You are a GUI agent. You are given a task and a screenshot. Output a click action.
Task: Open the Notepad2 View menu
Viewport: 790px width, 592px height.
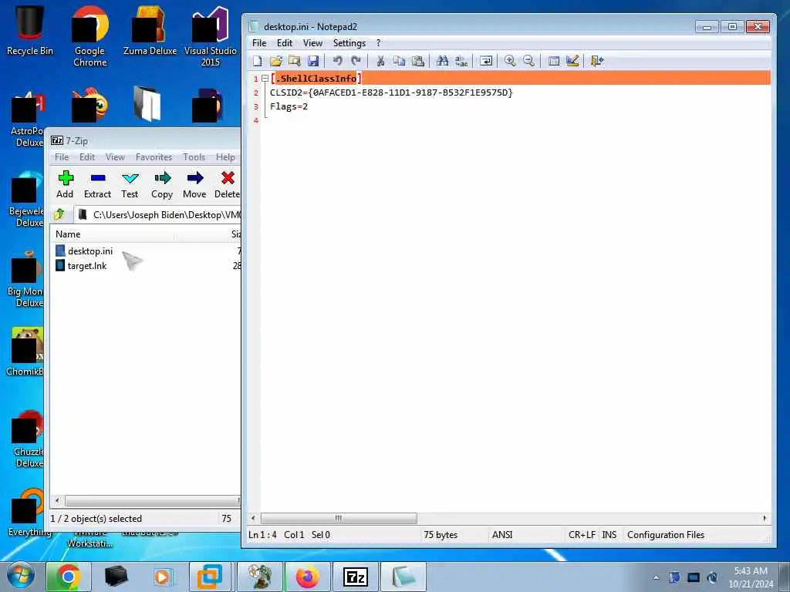pos(312,43)
